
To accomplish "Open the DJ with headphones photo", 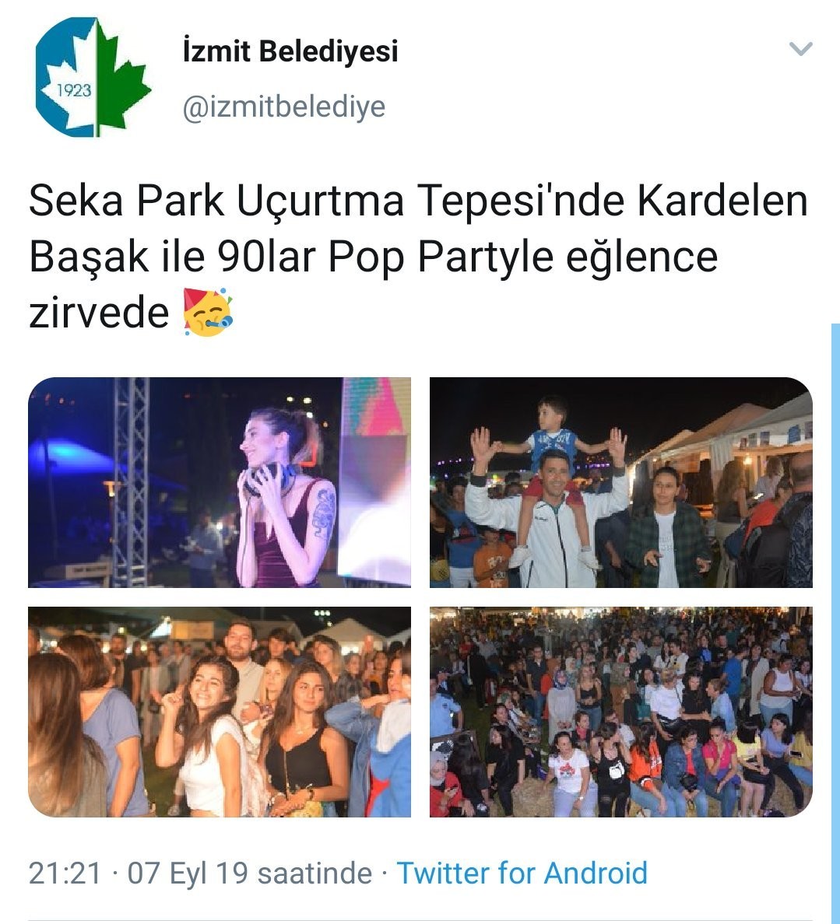I will point(220,482).
